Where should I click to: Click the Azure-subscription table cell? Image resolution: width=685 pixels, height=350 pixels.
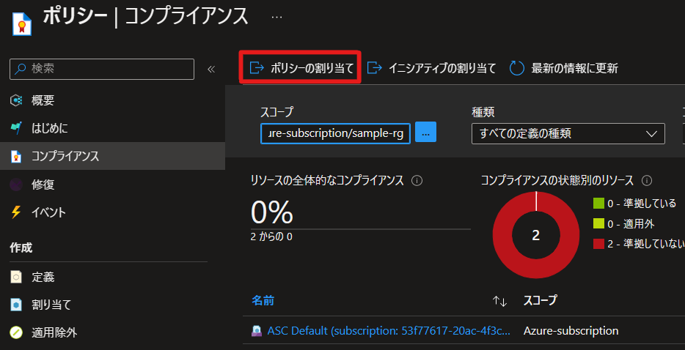coord(571,331)
